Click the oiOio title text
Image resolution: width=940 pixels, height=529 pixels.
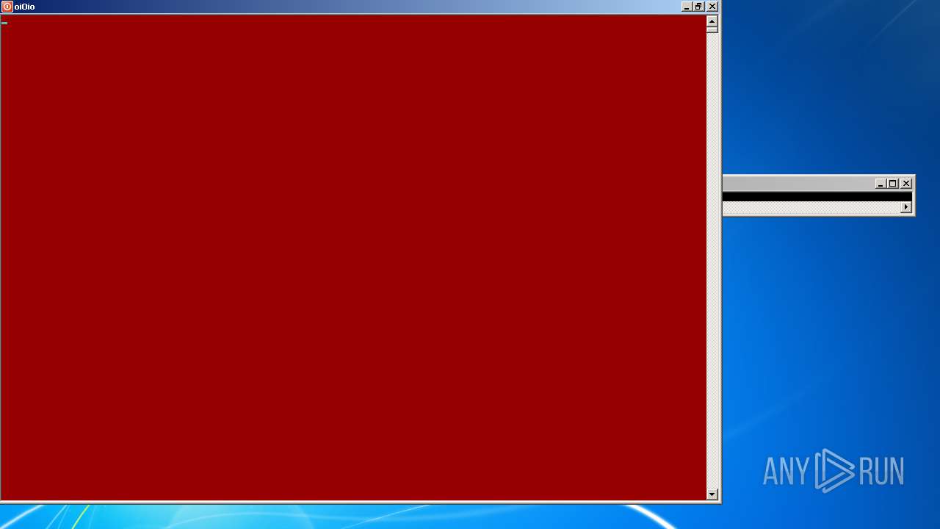pyautogui.click(x=24, y=7)
